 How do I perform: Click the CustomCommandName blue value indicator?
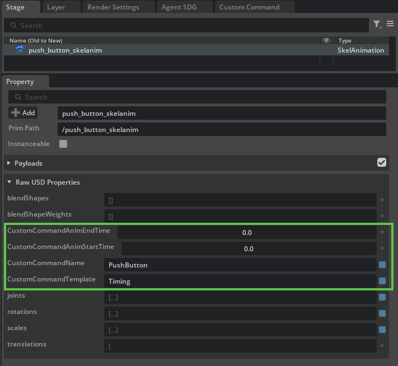point(382,265)
